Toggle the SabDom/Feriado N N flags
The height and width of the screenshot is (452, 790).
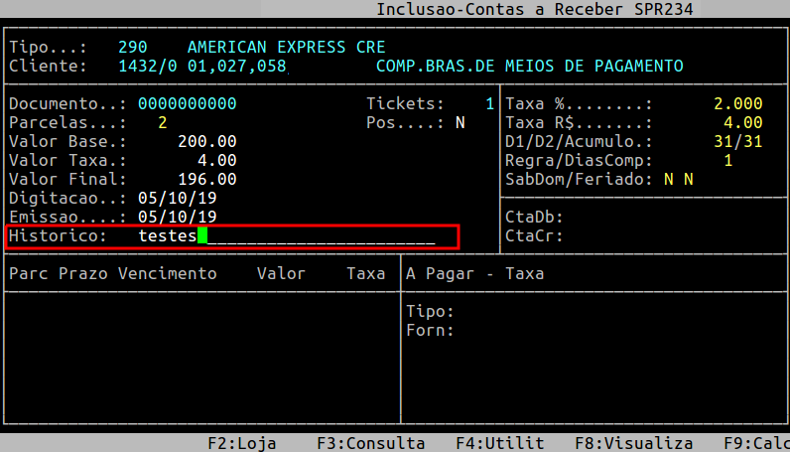(679, 180)
